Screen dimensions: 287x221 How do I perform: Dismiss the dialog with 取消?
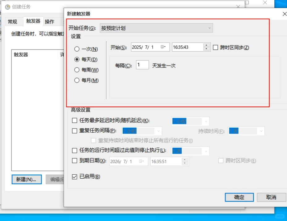coord(272,197)
